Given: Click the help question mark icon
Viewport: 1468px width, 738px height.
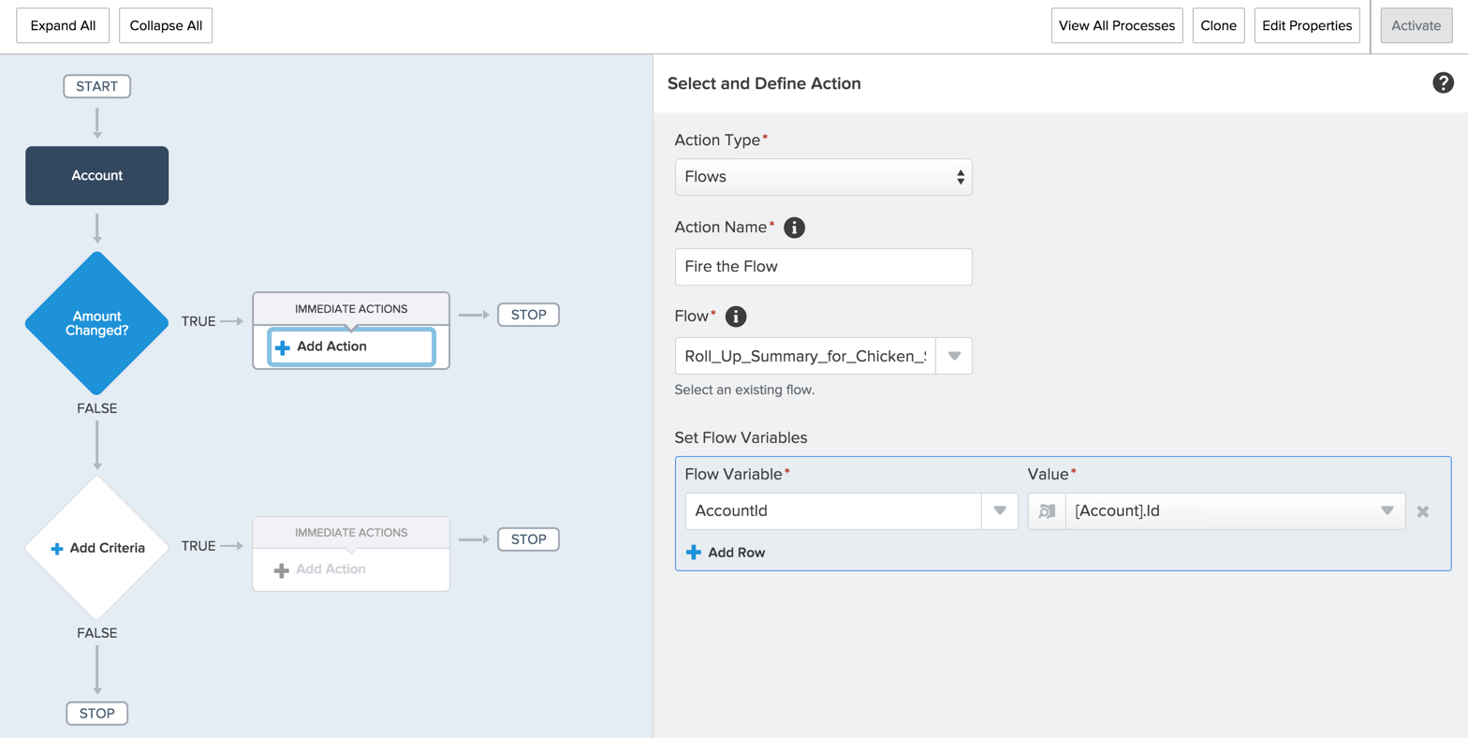Looking at the screenshot, I should coord(1443,83).
